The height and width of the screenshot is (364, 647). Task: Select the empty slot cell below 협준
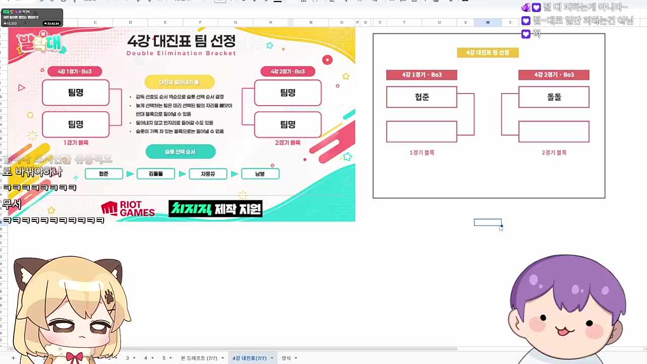pyautogui.click(x=422, y=131)
